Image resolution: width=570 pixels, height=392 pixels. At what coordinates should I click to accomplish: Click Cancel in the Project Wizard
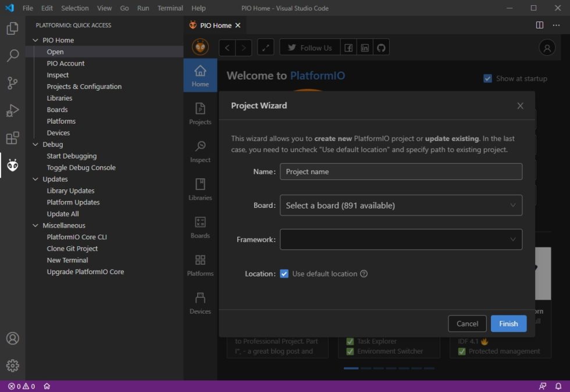coord(467,323)
